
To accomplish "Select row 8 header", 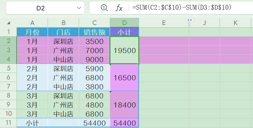I will point(8,95).
